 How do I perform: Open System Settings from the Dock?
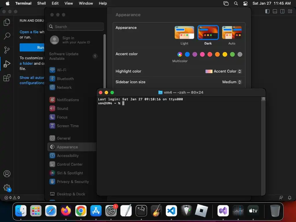(x=111, y=210)
